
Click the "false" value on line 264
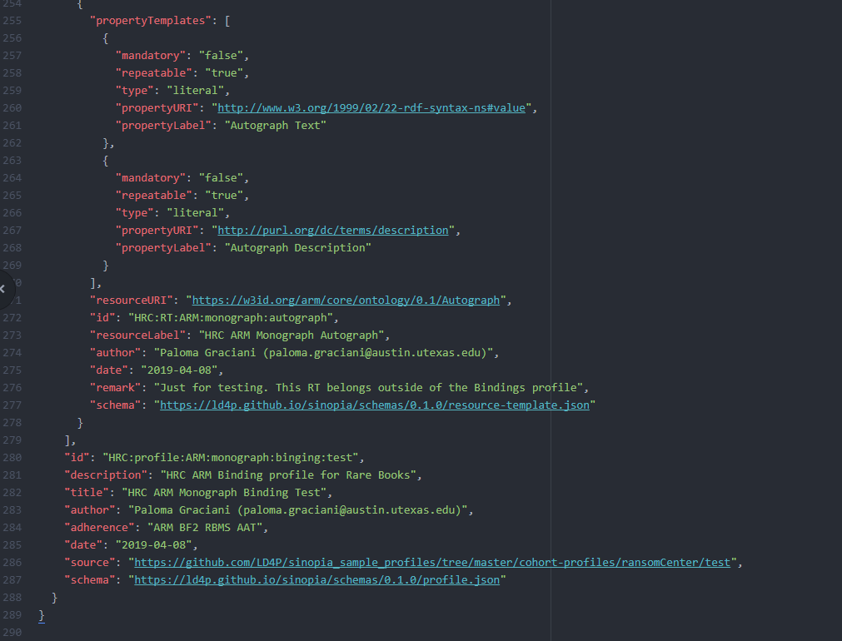point(221,177)
